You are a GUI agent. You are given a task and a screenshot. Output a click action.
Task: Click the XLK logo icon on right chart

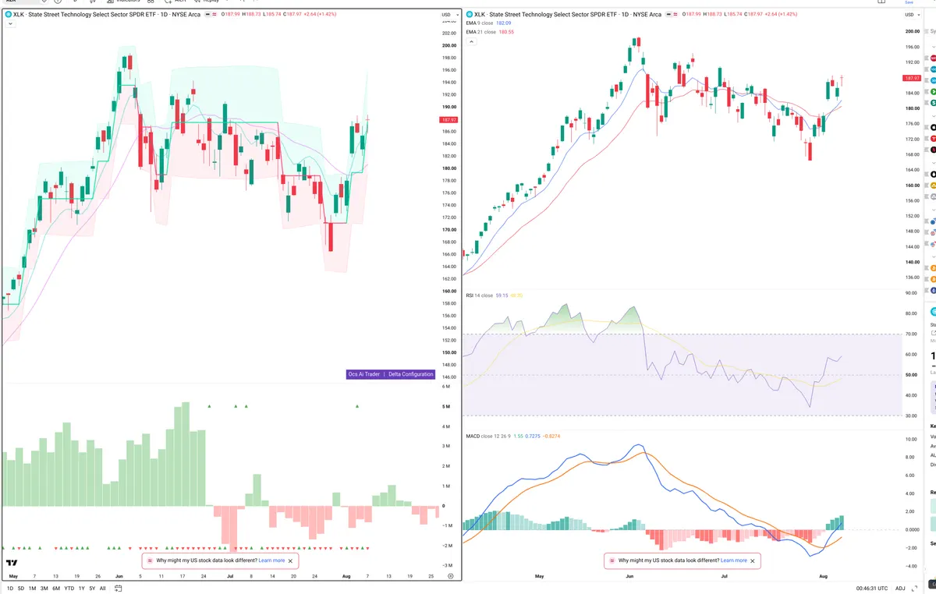tap(469, 14)
